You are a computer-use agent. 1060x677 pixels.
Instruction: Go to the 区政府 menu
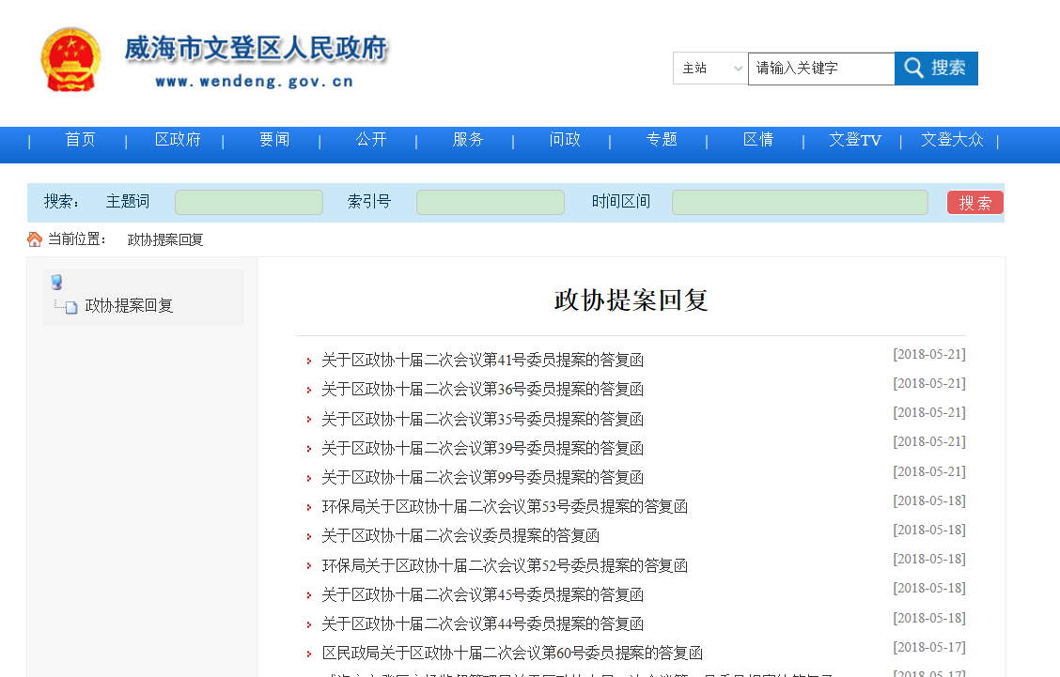[x=178, y=140]
